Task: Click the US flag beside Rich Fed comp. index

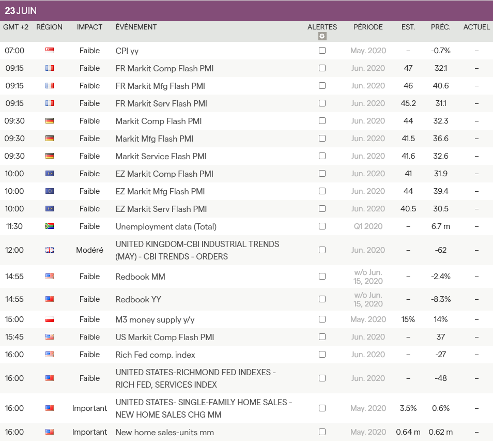Action: (x=50, y=355)
